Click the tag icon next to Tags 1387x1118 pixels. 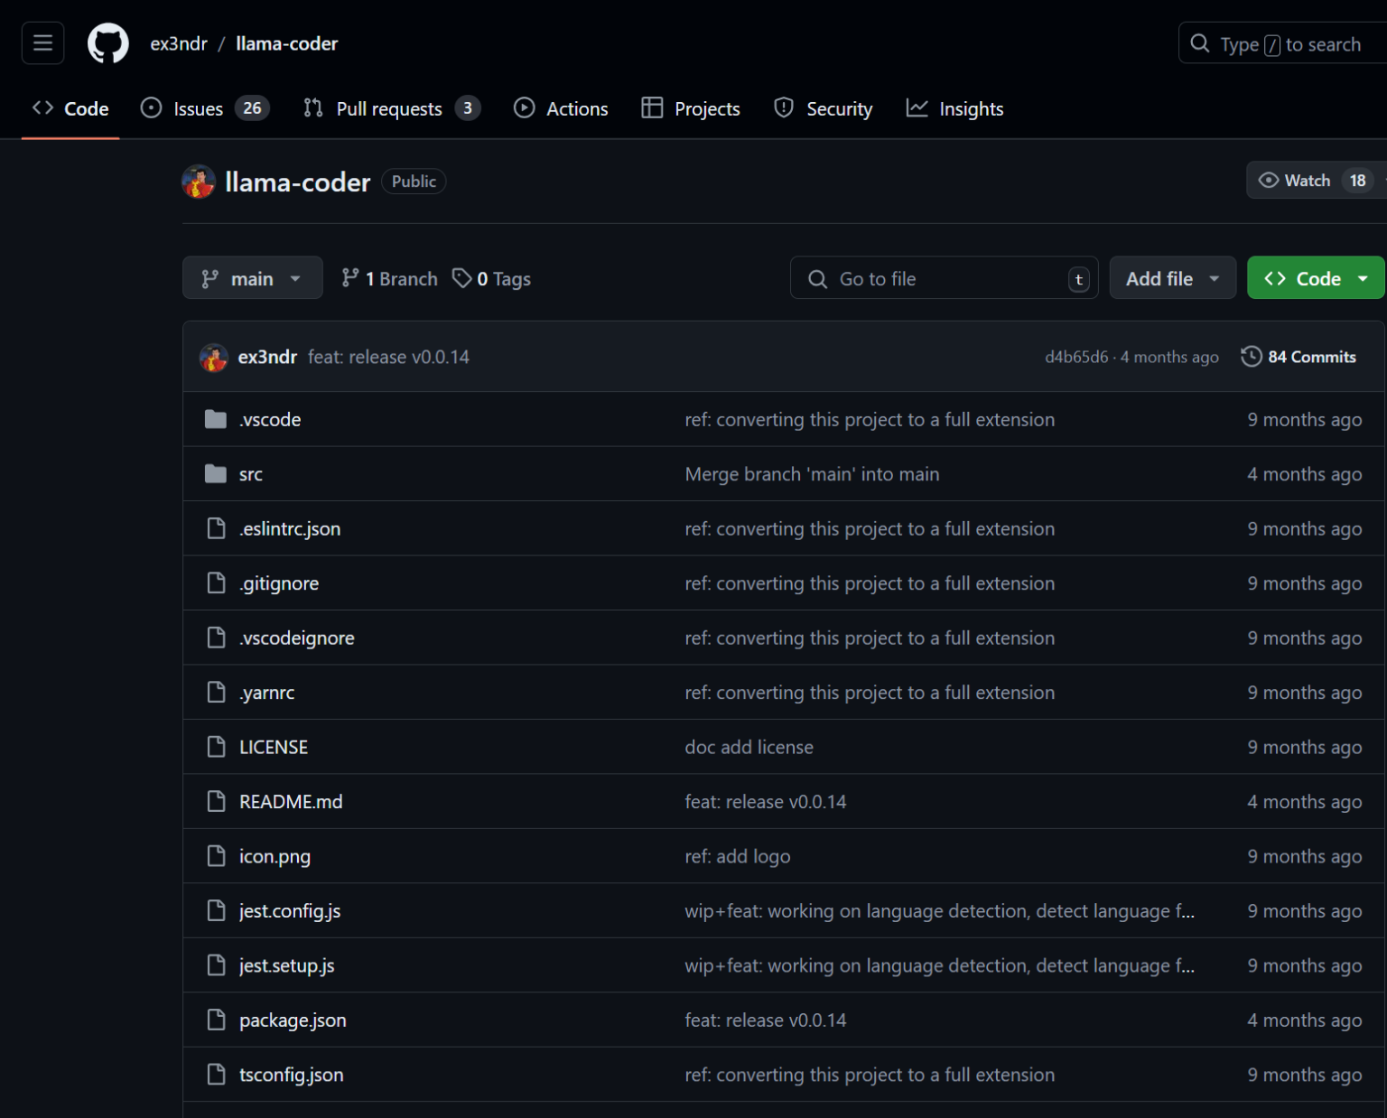pyautogui.click(x=462, y=278)
